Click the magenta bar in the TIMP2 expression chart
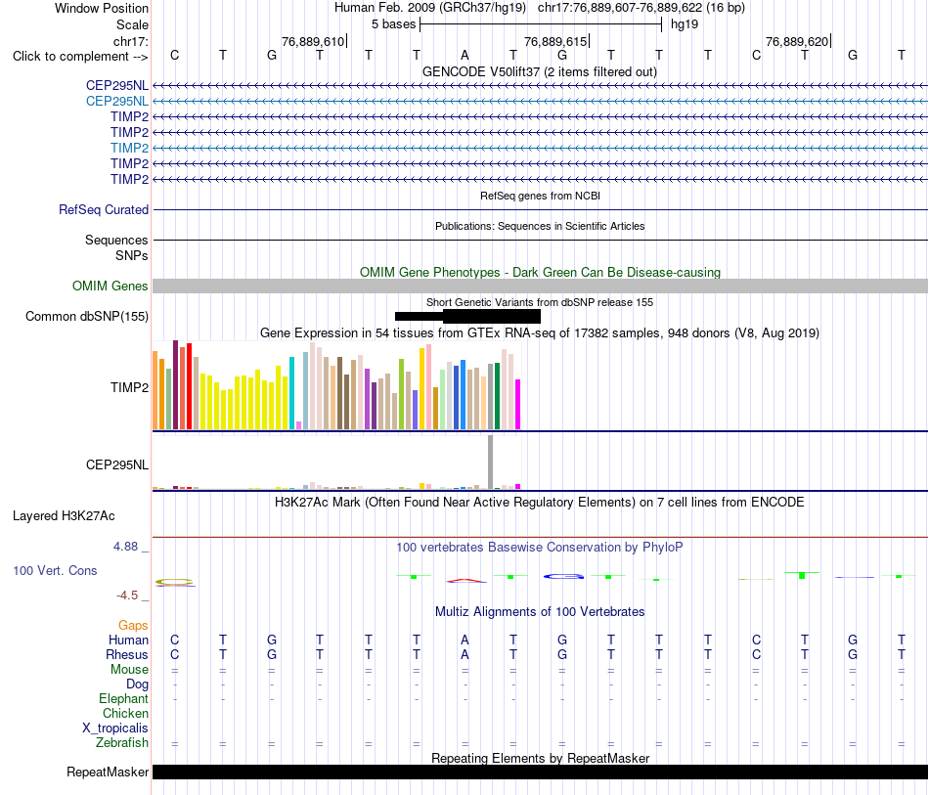 (x=518, y=404)
